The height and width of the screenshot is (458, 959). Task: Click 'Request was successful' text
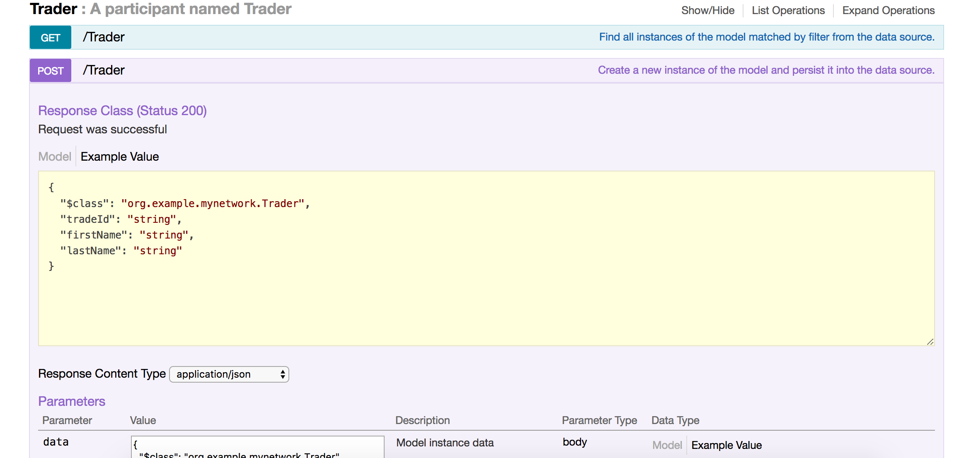click(102, 129)
